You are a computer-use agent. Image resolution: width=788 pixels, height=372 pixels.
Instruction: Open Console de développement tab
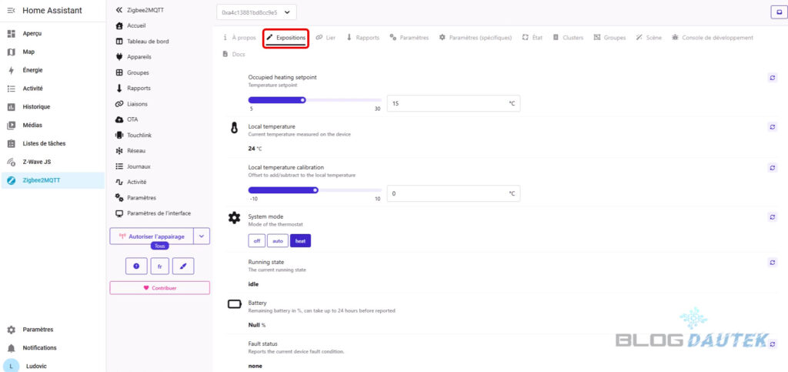pyautogui.click(x=713, y=38)
